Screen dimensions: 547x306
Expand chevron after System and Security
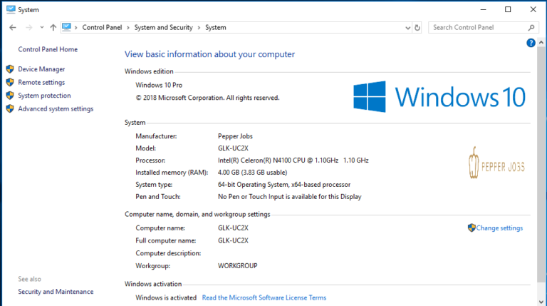click(x=199, y=28)
